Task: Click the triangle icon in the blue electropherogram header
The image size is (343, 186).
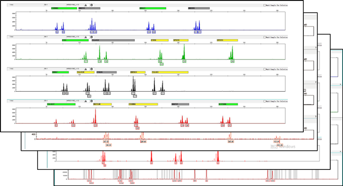Action: click(86, 5)
